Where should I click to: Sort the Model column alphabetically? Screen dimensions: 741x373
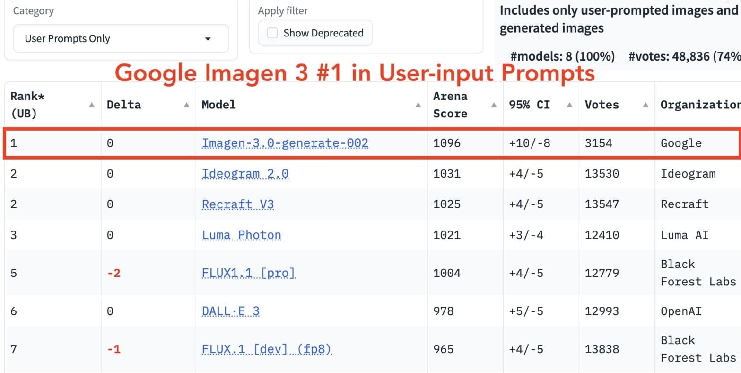coord(418,104)
